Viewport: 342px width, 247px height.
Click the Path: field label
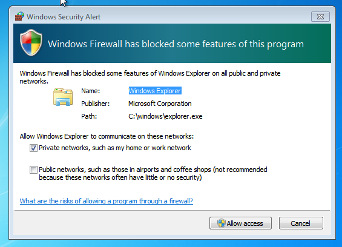(89, 116)
